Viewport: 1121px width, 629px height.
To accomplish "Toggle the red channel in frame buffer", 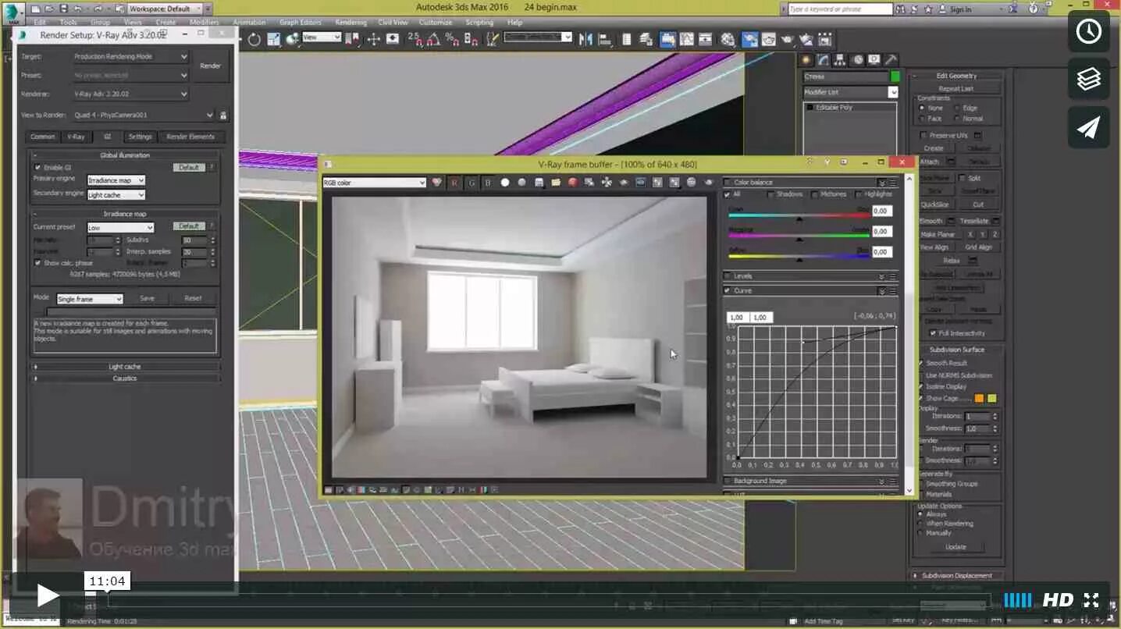I will pyautogui.click(x=455, y=183).
